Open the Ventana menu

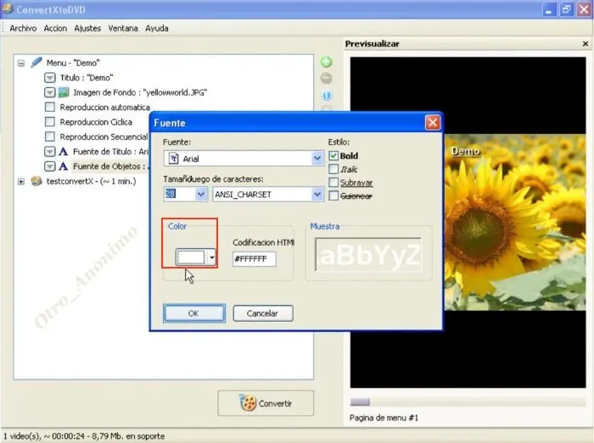[123, 28]
